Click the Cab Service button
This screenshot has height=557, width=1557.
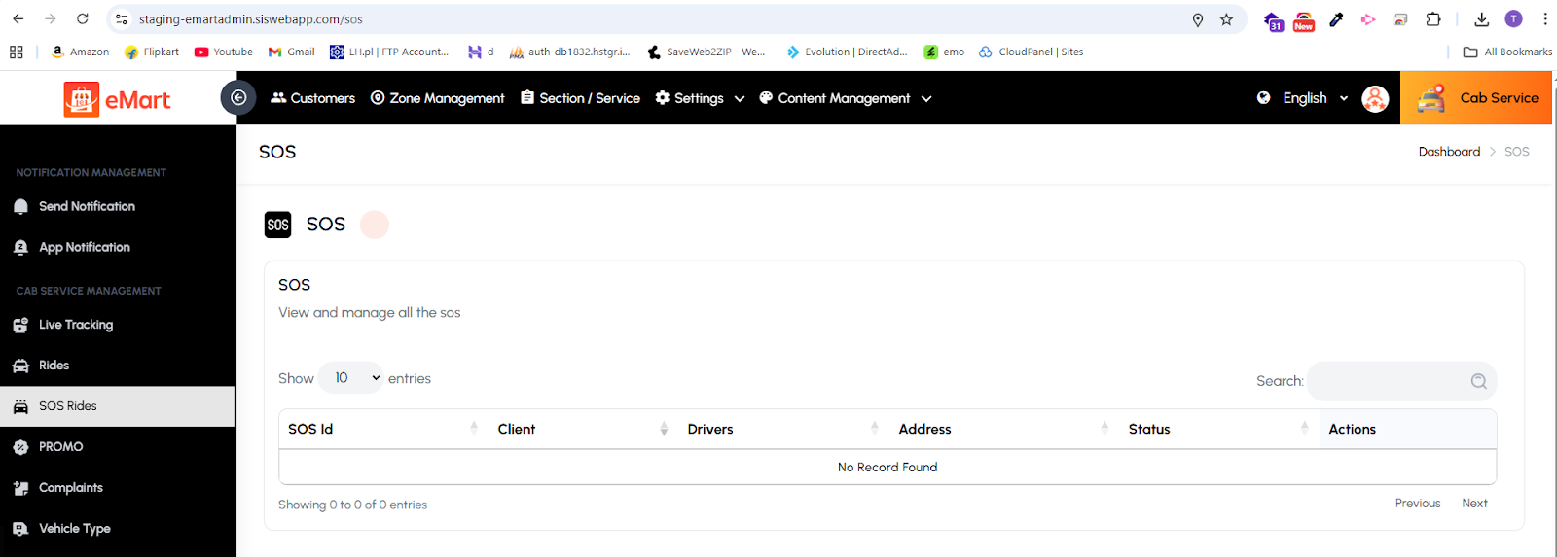pyautogui.click(x=1476, y=98)
